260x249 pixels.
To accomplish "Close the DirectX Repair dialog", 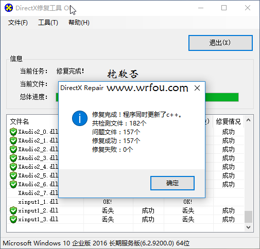I will point(197,88).
